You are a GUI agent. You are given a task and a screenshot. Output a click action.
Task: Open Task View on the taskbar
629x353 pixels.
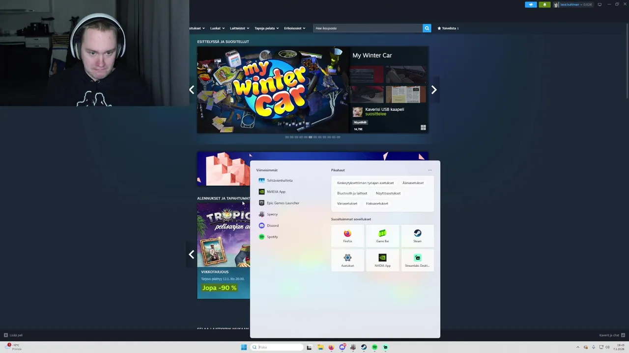pyautogui.click(x=309, y=347)
